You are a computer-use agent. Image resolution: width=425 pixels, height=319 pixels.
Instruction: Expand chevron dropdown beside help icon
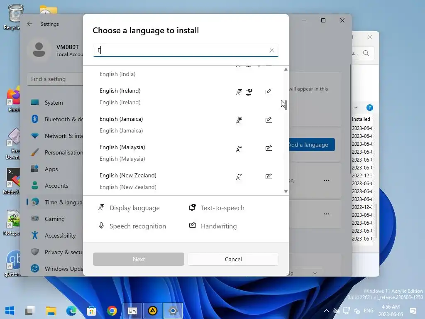pyautogui.click(x=356, y=108)
